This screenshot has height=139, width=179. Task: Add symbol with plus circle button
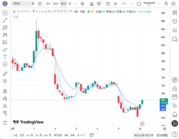(40, 4)
